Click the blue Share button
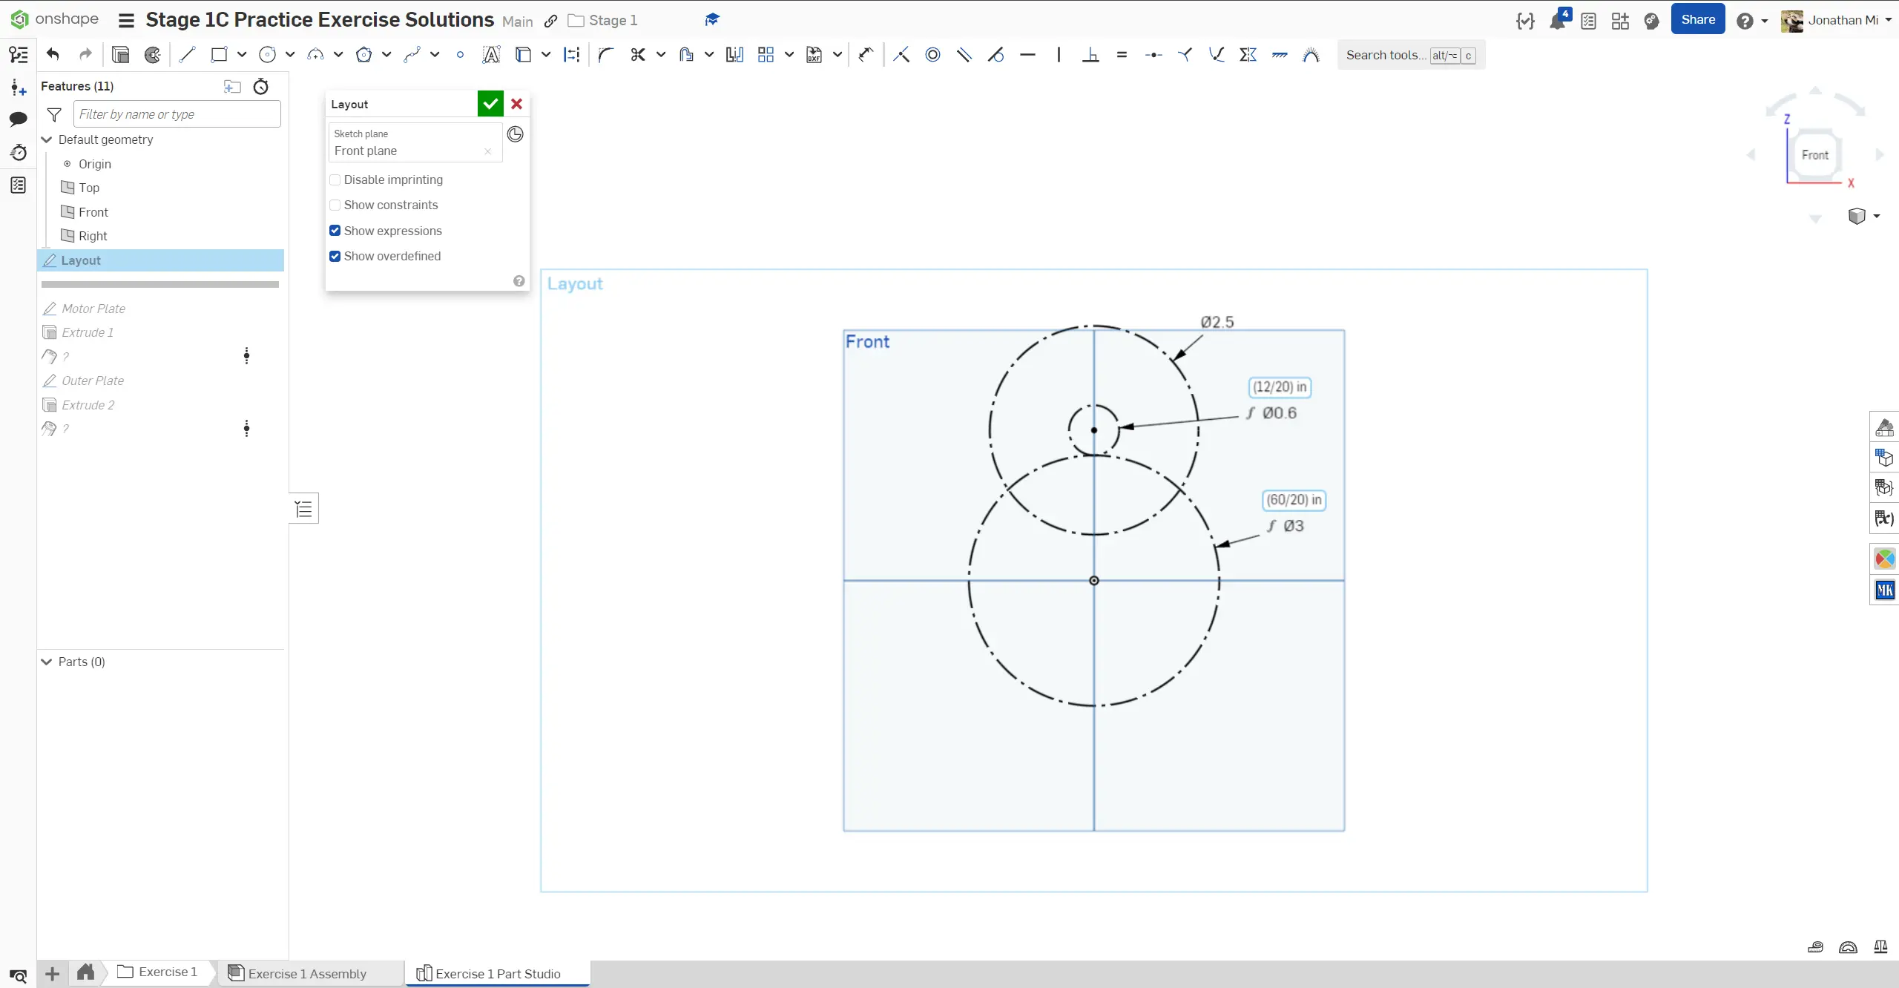Viewport: 1899px width, 988px height. [x=1697, y=19]
